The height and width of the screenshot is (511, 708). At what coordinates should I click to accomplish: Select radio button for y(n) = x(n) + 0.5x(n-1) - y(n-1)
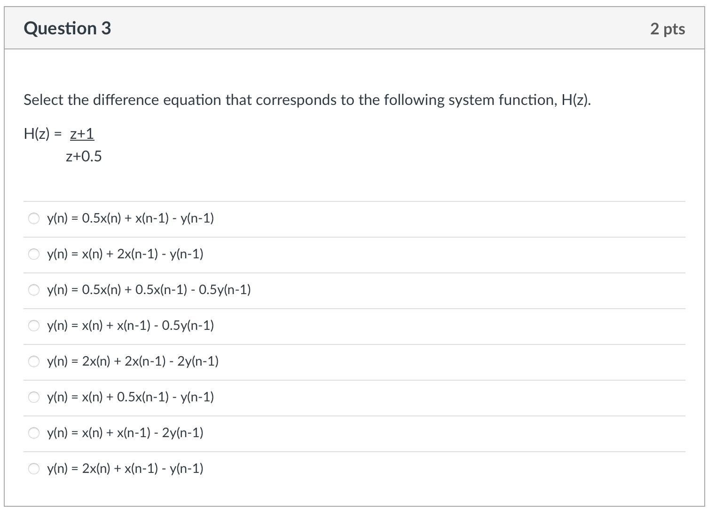[x=33, y=397]
